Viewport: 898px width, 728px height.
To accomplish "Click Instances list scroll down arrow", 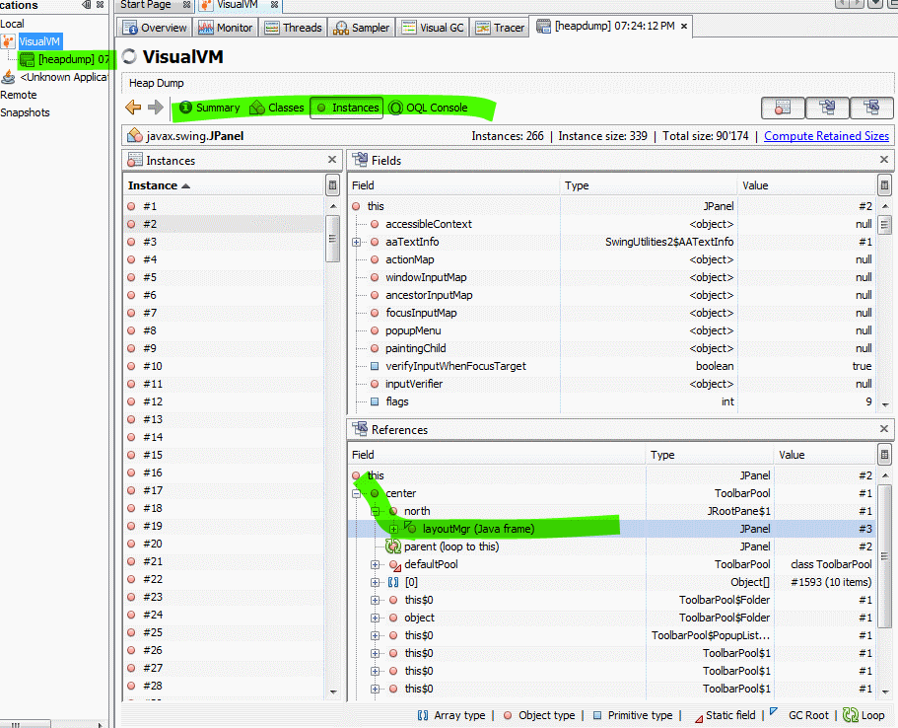I will (333, 692).
